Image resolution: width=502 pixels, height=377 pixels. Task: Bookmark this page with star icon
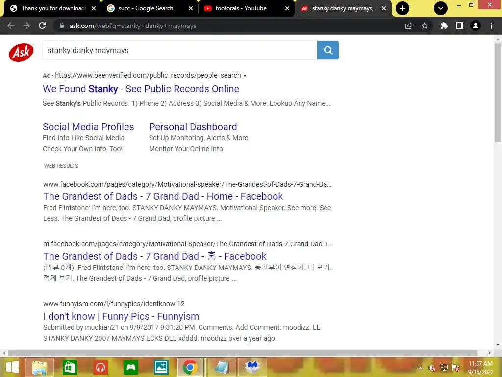coord(425,26)
